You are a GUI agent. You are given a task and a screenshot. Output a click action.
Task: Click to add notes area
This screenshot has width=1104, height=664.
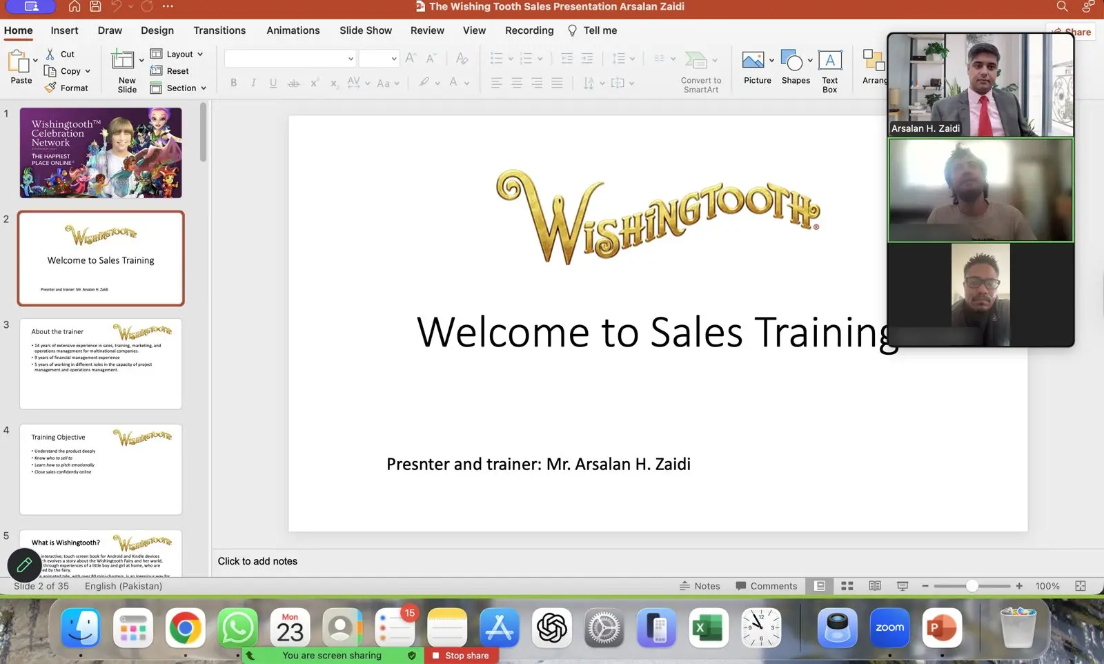258,561
